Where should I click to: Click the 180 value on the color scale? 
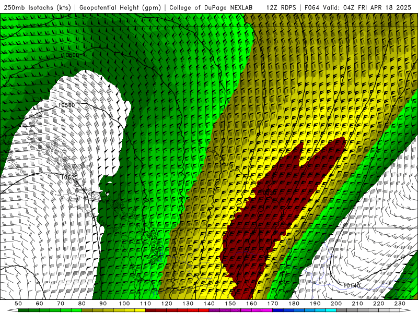coord(294,304)
